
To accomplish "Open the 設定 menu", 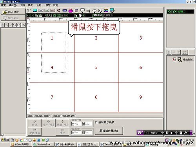I will (x=48, y=5).
